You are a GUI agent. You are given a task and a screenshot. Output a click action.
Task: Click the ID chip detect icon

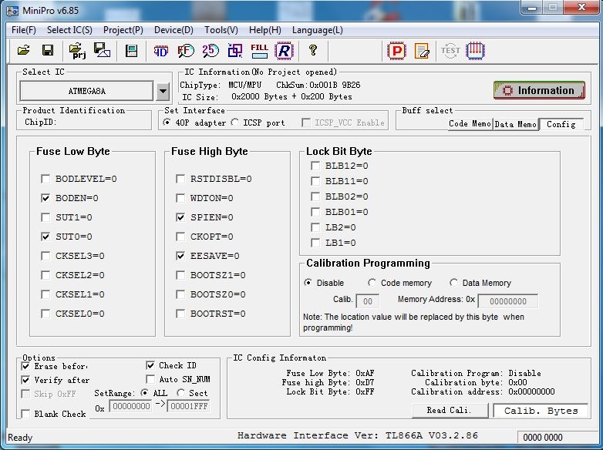coord(160,51)
